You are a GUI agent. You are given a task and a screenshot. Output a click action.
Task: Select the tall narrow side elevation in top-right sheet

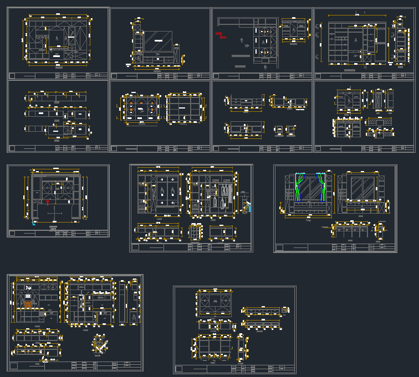point(400,42)
